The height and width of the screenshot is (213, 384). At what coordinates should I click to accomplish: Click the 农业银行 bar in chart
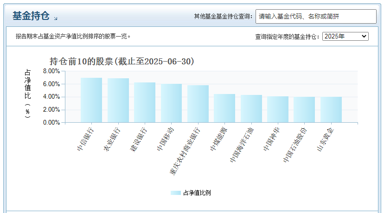pos(118,100)
